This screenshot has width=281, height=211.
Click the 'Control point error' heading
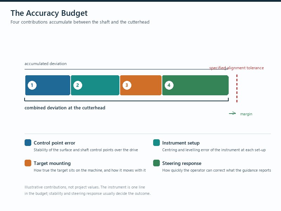54,143
